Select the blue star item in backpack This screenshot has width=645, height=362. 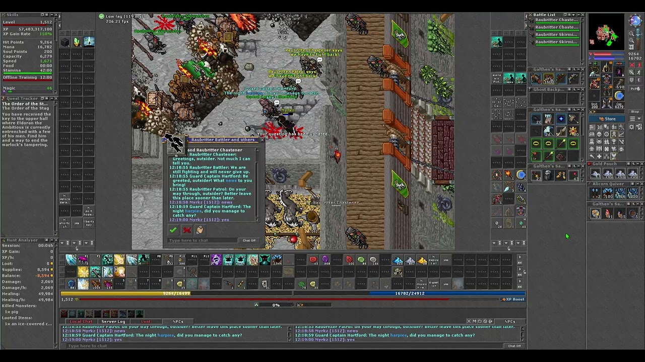[561, 119]
